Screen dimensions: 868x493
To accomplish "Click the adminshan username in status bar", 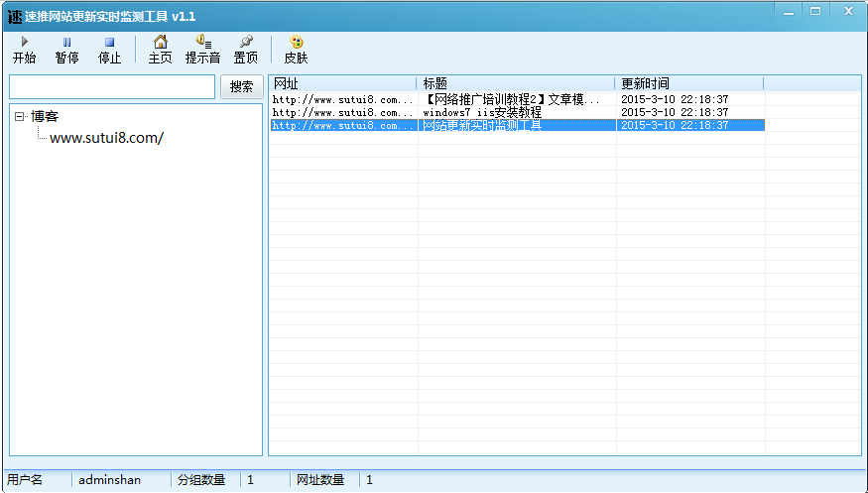I will click(x=109, y=480).
